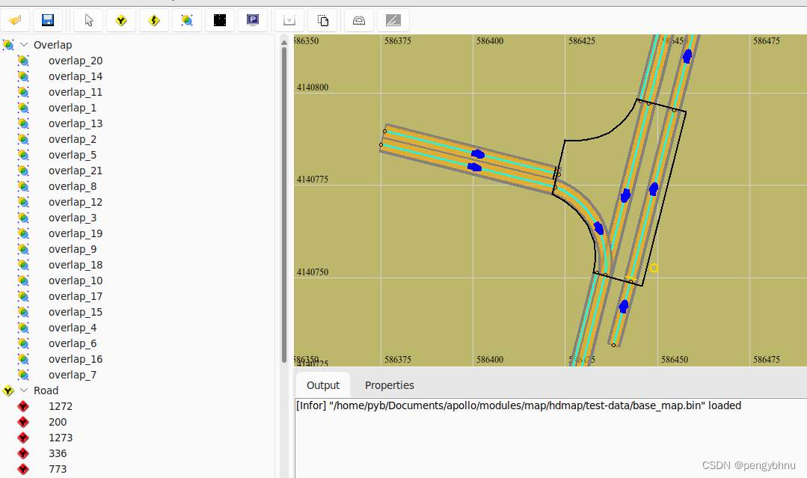The image size is (807, 478).
Task: Switch to the Output tab
Action: (x=322, y=384)
